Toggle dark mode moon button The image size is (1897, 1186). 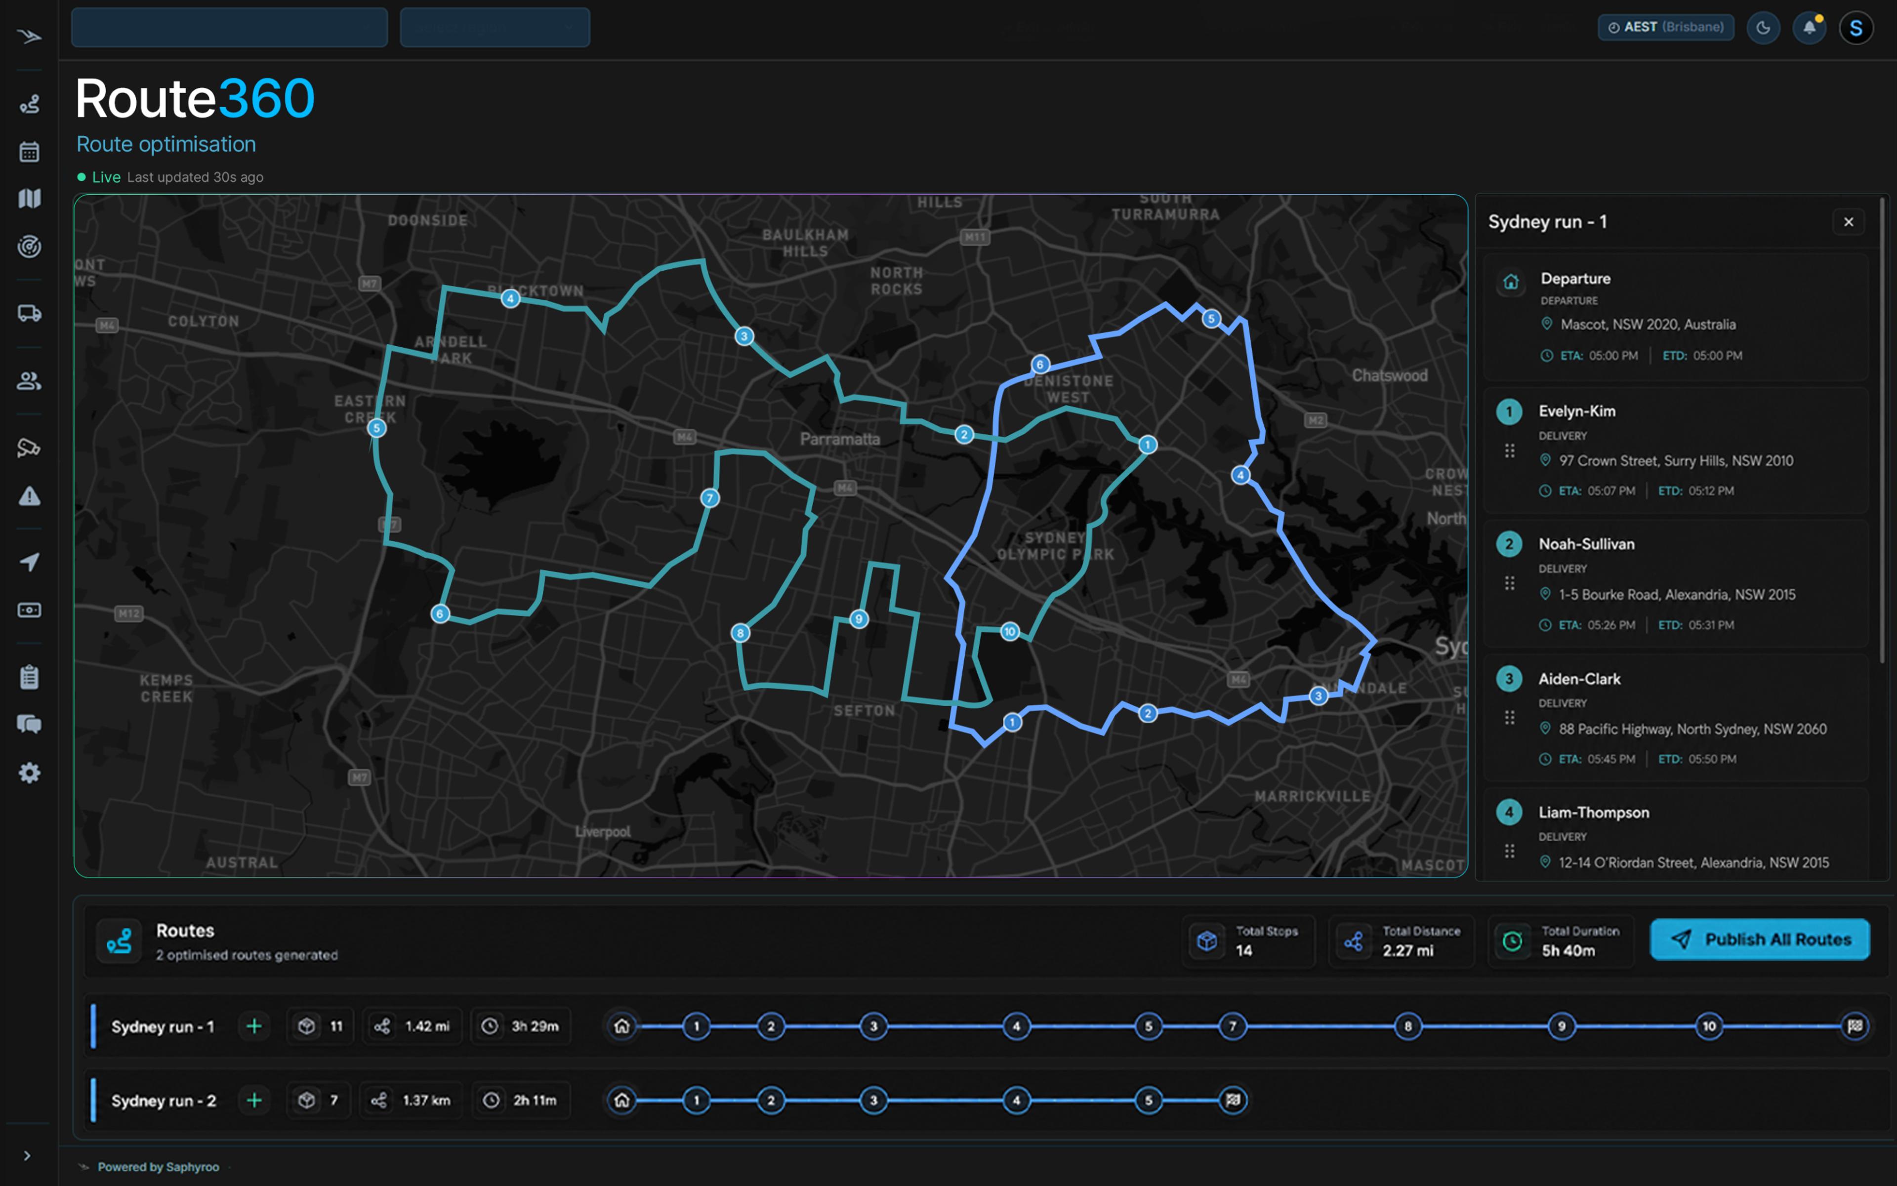1763,28
